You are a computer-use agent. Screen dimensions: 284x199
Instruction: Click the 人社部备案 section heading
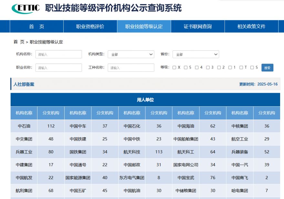tap(24, 84)
